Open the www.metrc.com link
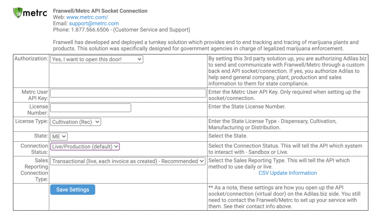388x218 pixels. click(x=87, y=17)
